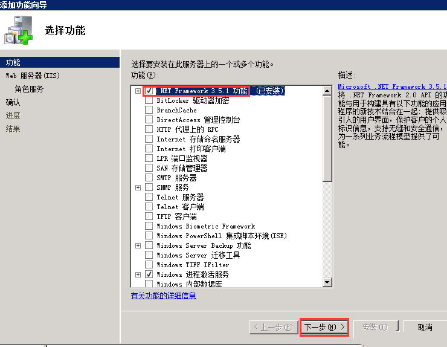Select Telnet 客户端 row text

180,207
